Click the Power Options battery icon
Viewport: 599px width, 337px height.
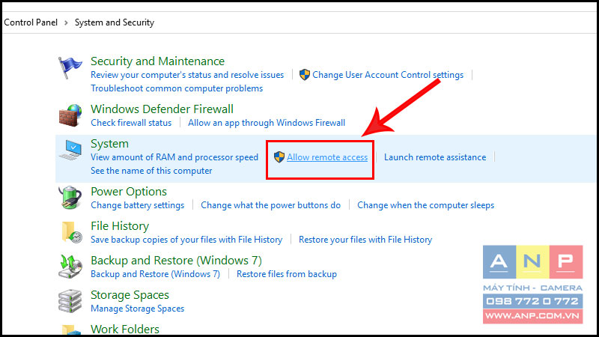pos(70,198)
